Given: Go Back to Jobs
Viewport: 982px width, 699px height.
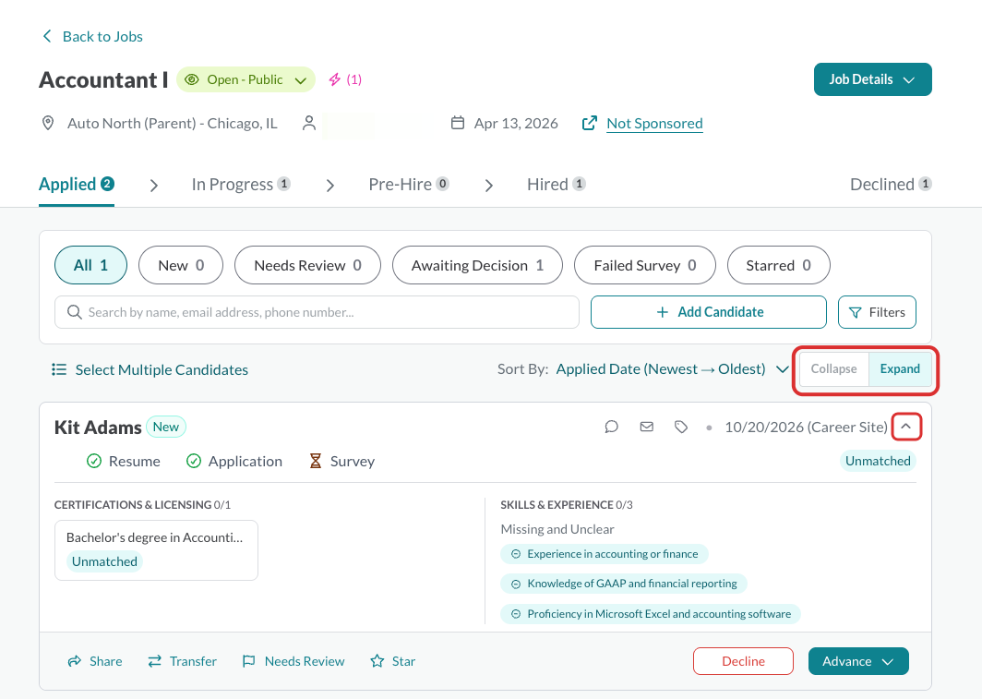Looking at the screenshot, I should (x=92, y=36).
